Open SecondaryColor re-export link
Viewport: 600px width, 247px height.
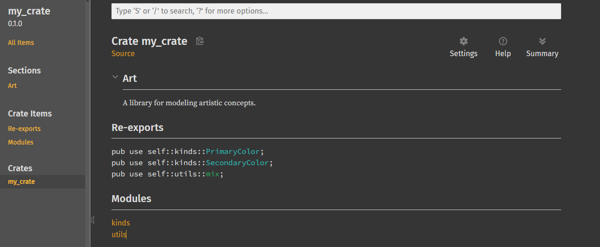pyautogui.click(x=237, y=163)
